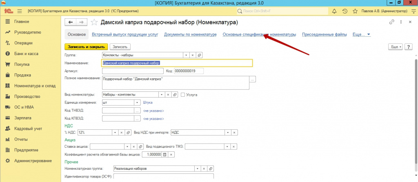Clear the % НДС field
The image size is (418, 182).
pyautogui.click(x=121, y=133)
